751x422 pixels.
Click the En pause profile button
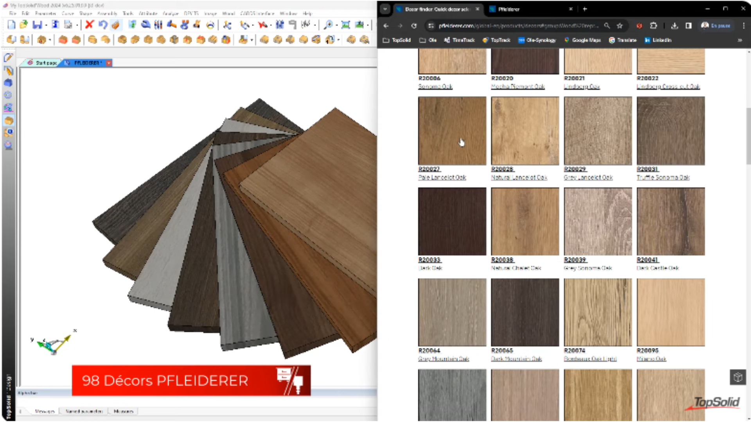[x=716, y=26]
